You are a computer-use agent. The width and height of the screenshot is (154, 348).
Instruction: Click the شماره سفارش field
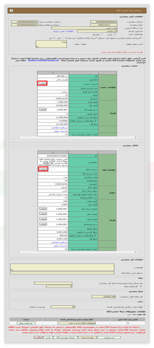click(104, 22)
